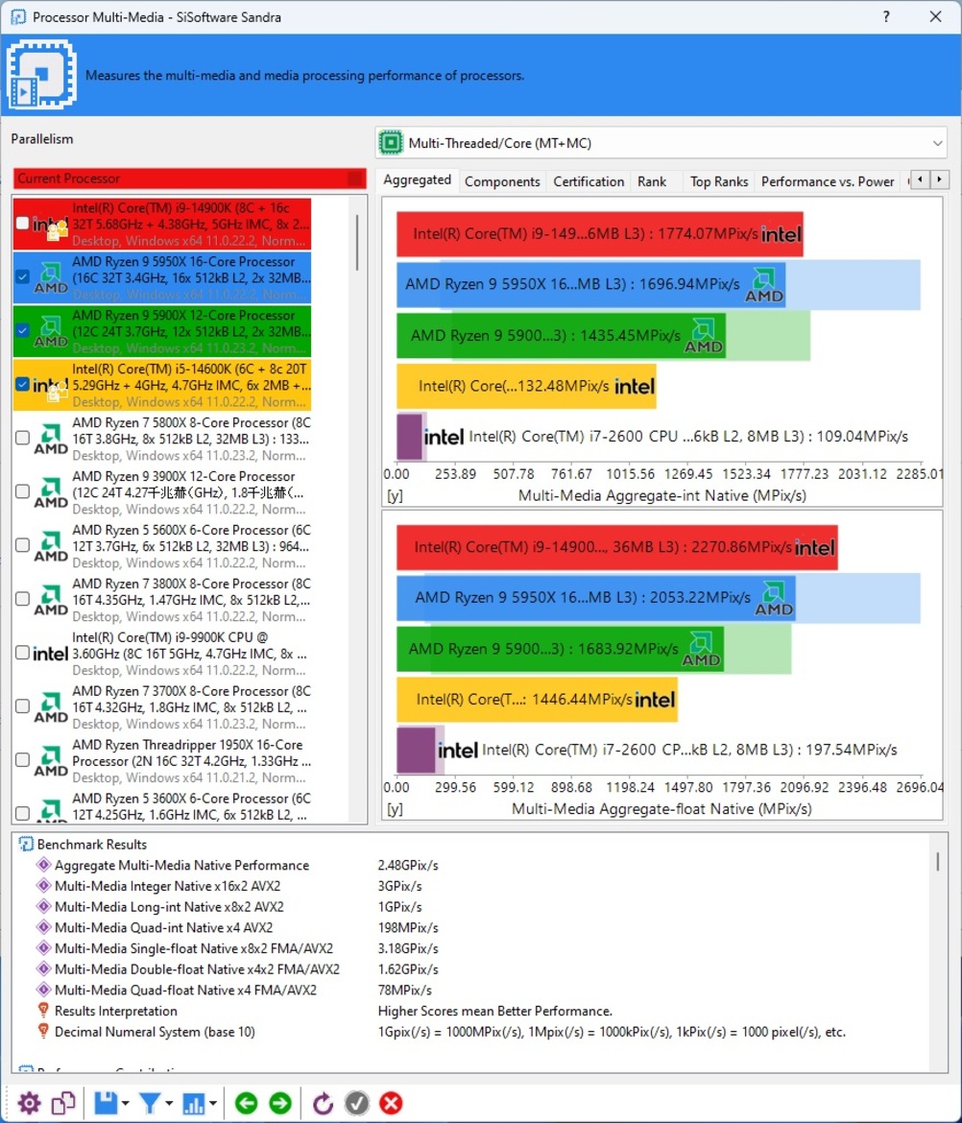Image resolution: width=962 pixels, height=1123 pixels.
Task: Close the Sandra window
Action: (935, 16)
